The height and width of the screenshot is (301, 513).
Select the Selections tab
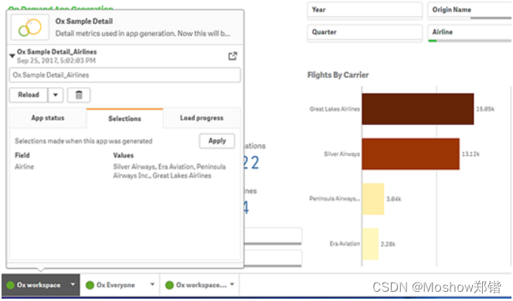(x=124, y=118)
